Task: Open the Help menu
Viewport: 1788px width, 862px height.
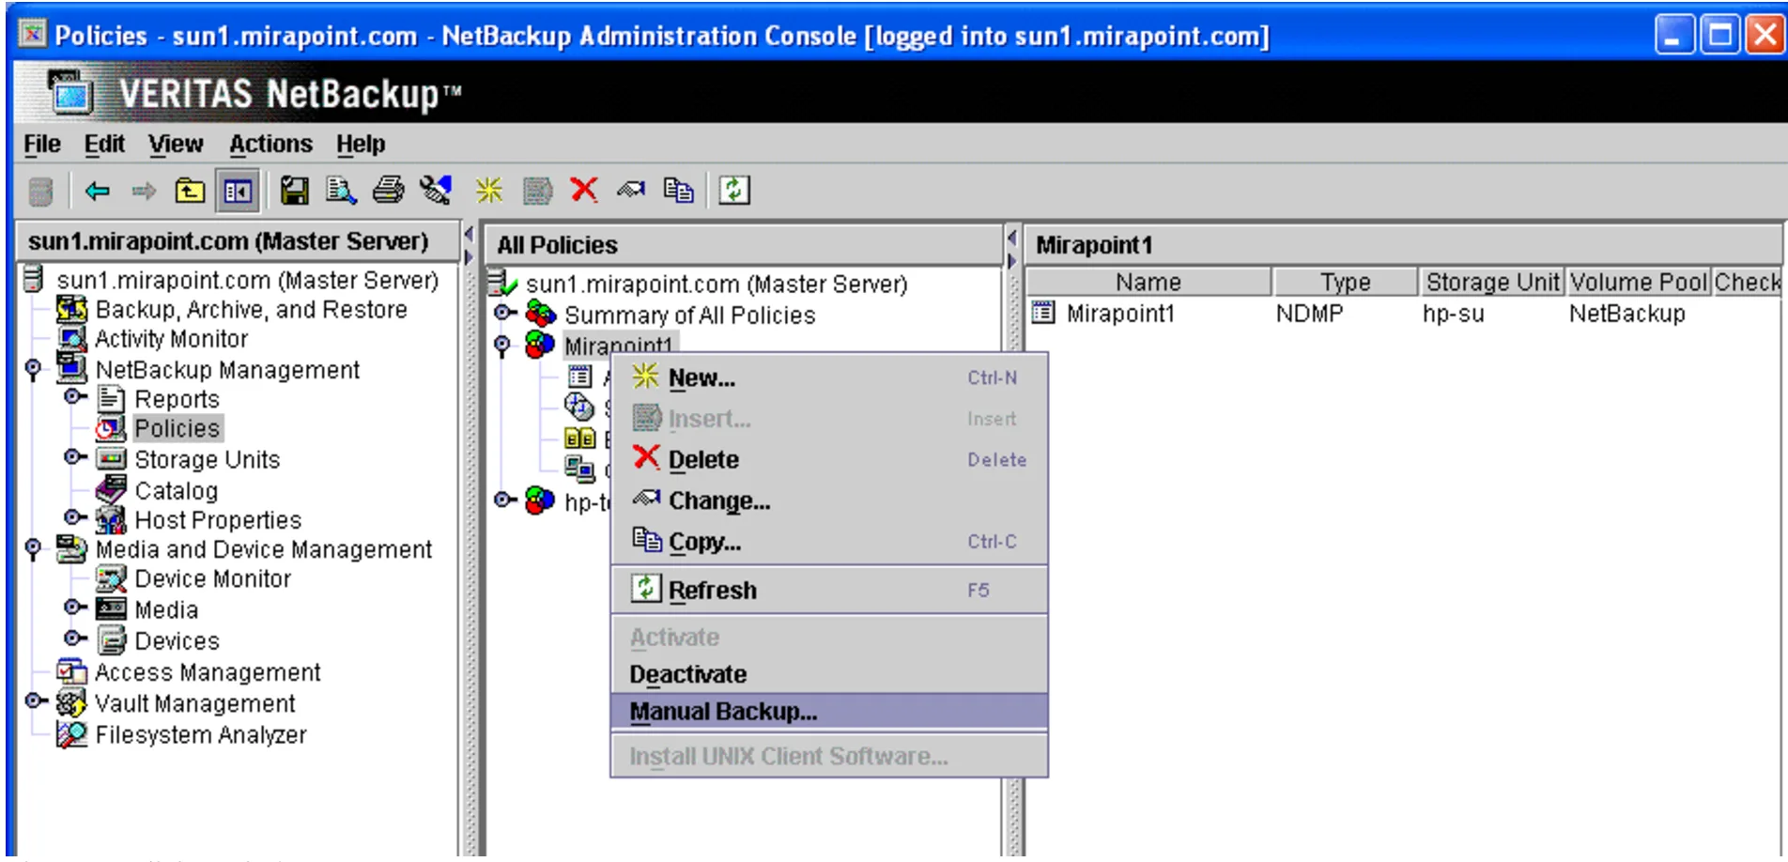Action: 361,145
